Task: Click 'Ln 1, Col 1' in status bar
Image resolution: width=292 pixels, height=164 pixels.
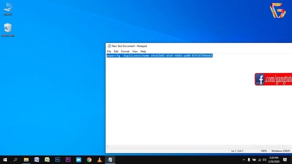Action: 237,151
